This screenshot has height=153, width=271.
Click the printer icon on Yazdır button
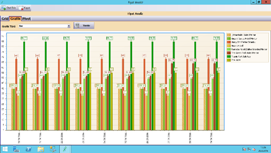pos(77,25)
